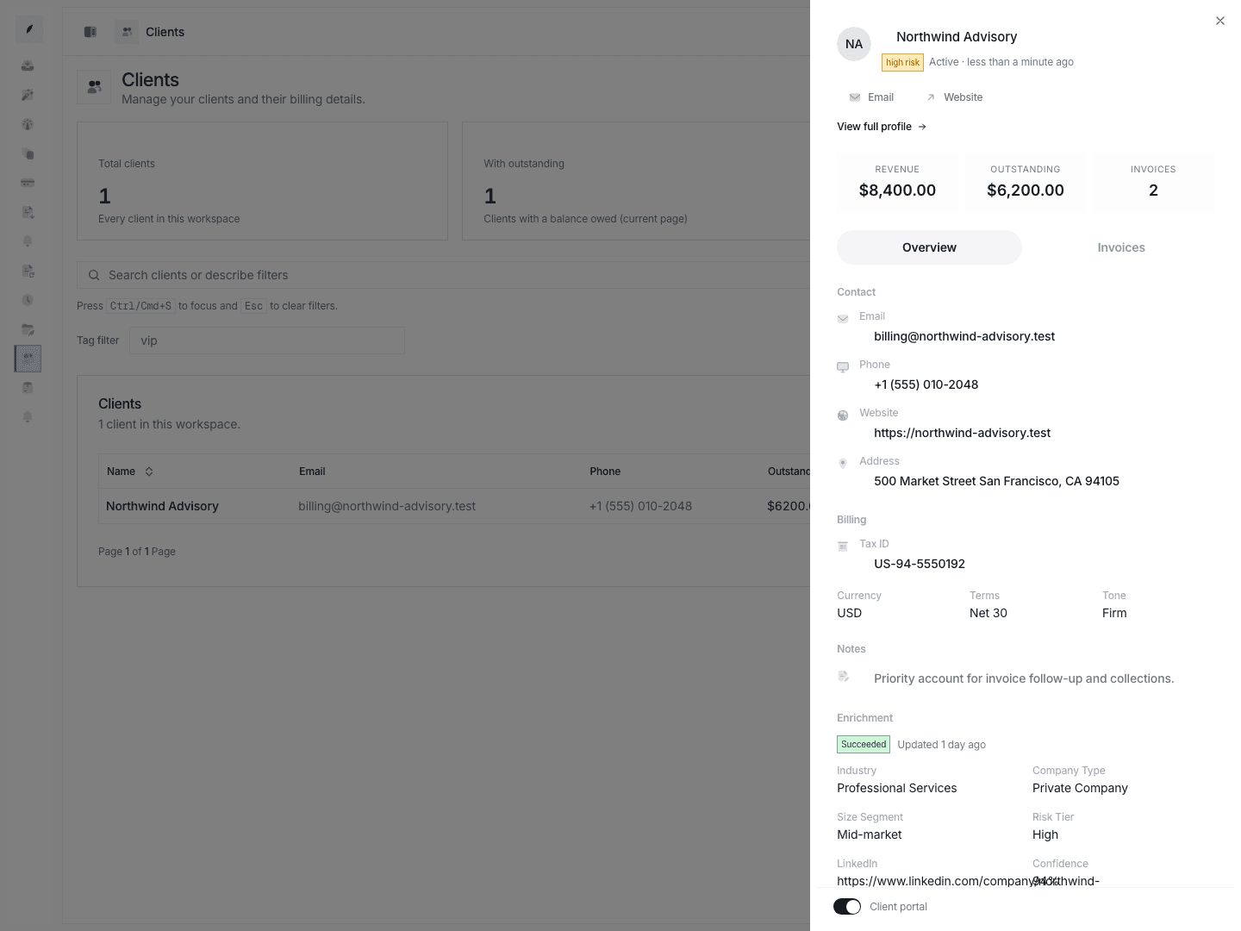Open the package box sidebar icon
1241x931 pixels.
pos(28,388)
